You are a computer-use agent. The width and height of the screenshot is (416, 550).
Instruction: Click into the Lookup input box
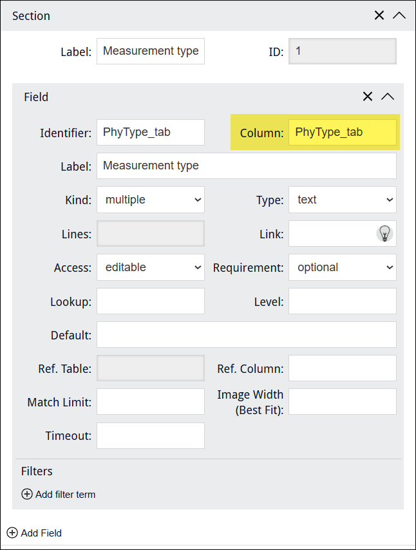pyautogui.click(x=151, y=301)
